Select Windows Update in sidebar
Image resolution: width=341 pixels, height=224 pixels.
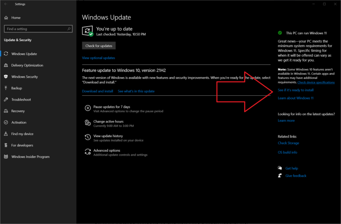coord(24,54)
